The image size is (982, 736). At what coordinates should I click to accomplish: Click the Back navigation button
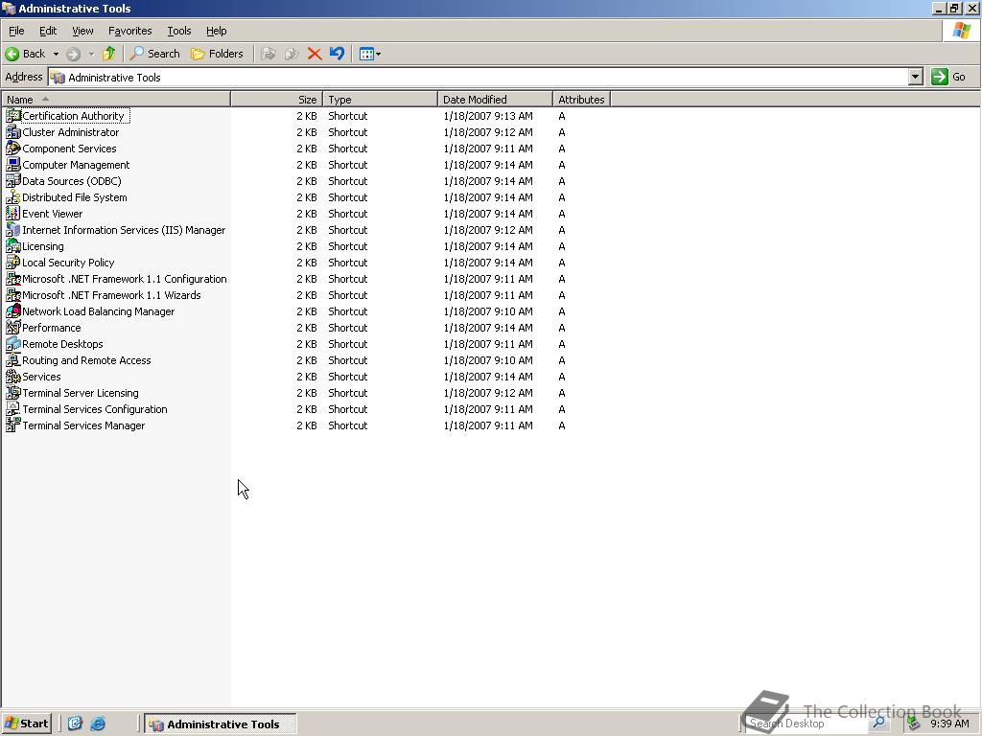pyautogui.click(x=26, y=54)
